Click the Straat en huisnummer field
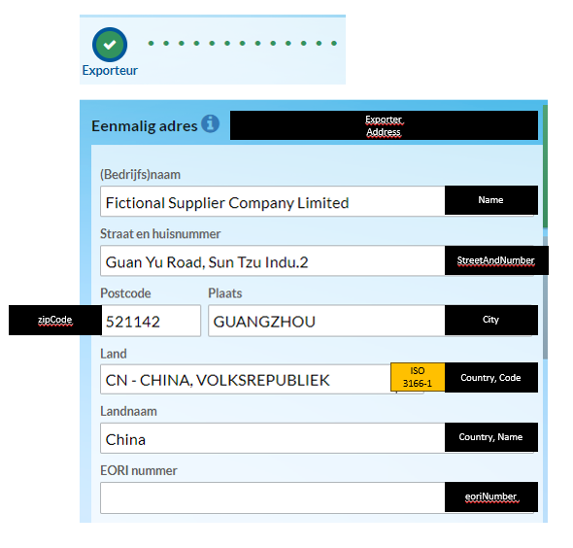Viewport: 573px width, 548px height. tap(273, 260)
